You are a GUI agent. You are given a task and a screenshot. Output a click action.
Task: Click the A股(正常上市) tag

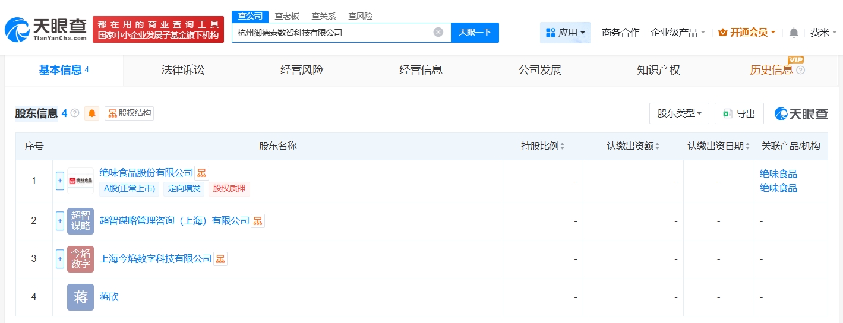pos(129,189)
